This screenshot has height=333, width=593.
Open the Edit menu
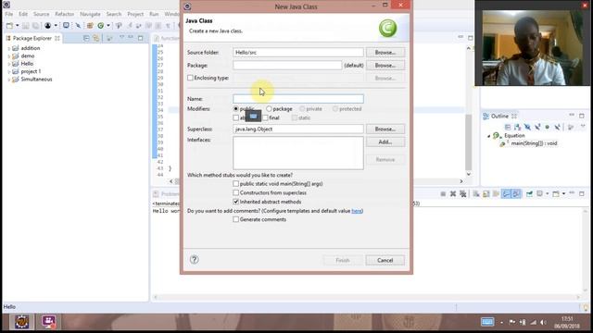pos(23,14)
